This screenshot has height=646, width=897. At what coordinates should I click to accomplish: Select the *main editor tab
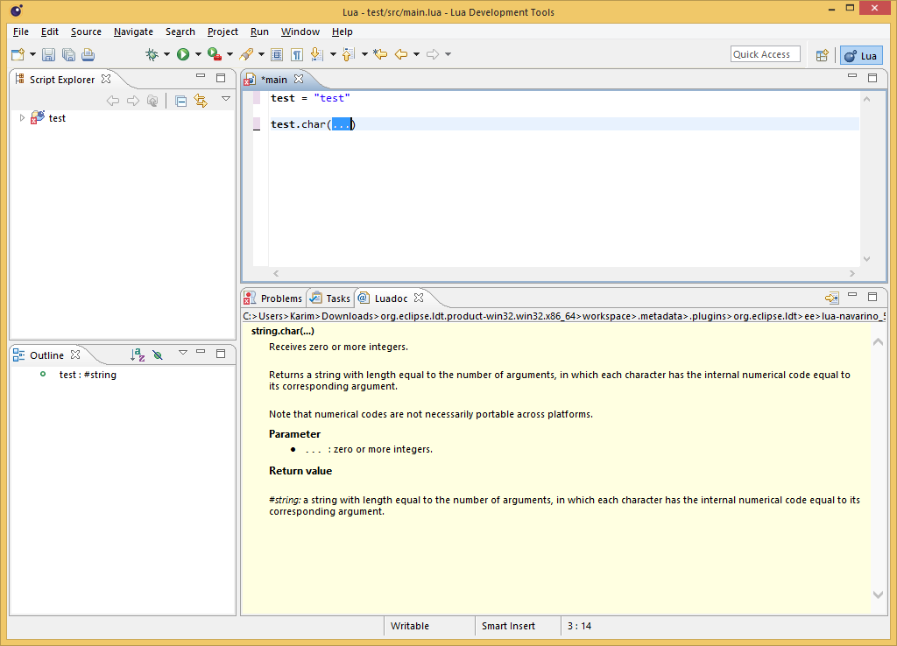(274, 80)
